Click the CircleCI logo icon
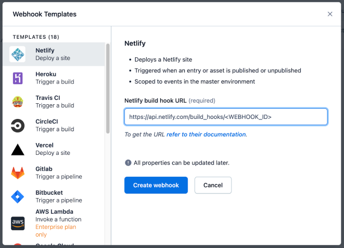Image resolution: width=344 pixels, height=248 pixels. [18, 125]
